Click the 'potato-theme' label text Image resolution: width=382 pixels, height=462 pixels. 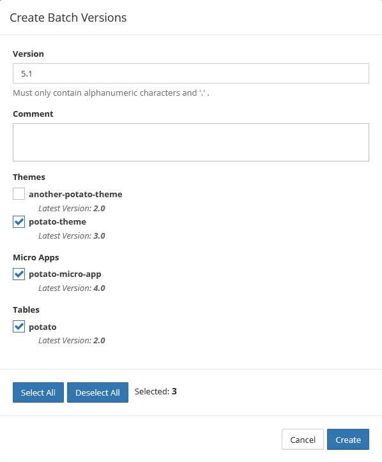(57, 222)
